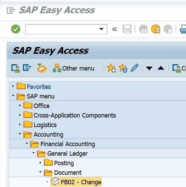The height and width of the screenshot is (187, 186).
Task: Open the command field history dropdown arrow
Action: (x=101, y=29)
